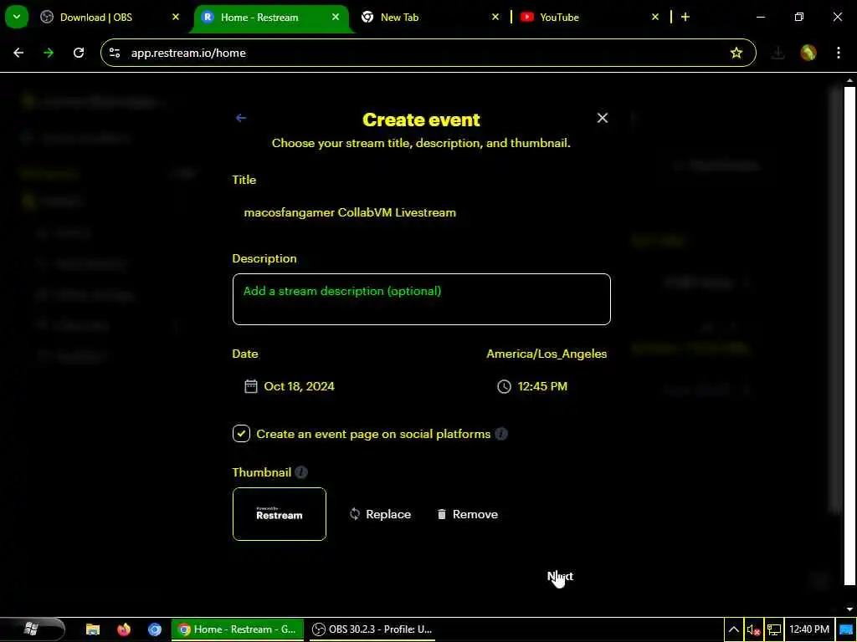Click the page vertical scrollbar
Image resolution: width=857 pixels, height=642 pixels.
pos(849,334)
